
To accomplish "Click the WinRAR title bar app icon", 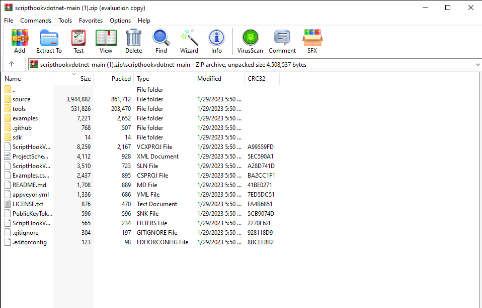I will (9, 8).
